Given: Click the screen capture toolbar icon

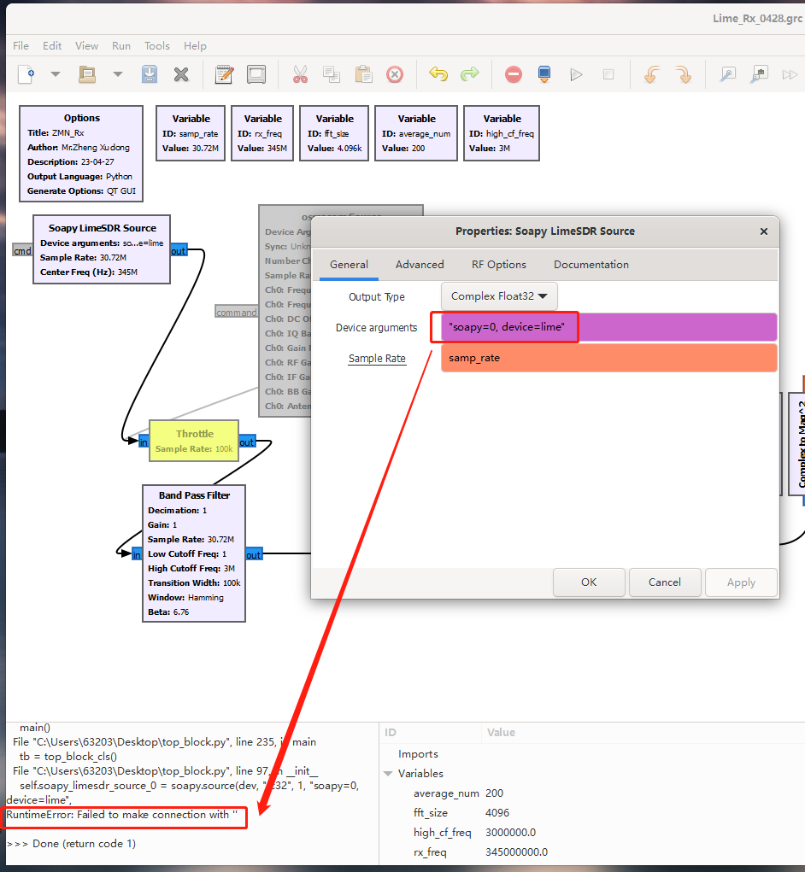Looking at the screenshot, I should tap(256, 74).
